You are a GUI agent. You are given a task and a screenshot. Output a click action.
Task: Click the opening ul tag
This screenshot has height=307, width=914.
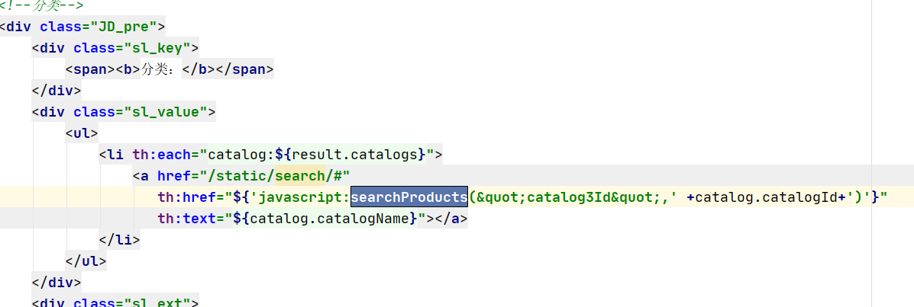tap(82, 133)
